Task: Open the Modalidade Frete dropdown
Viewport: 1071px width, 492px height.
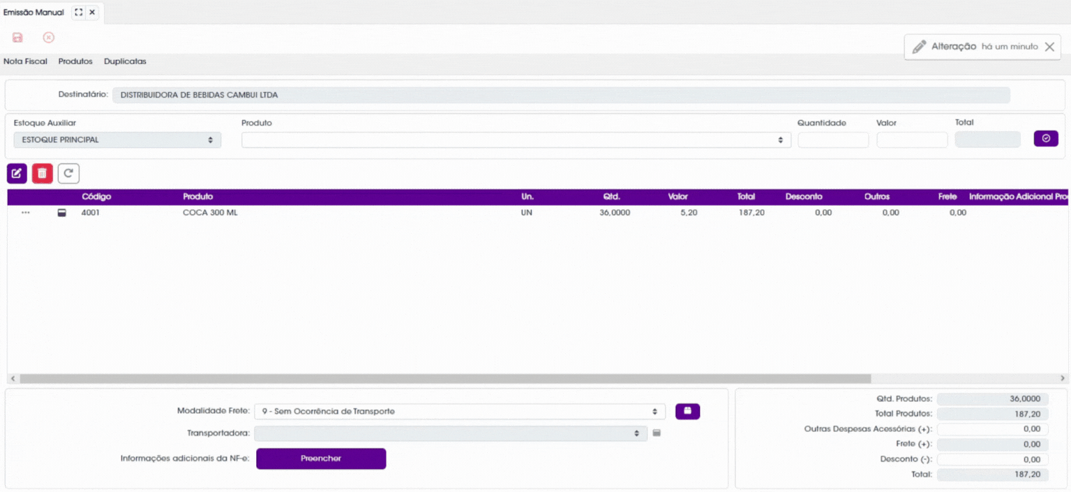Action: [x=460, y=411]
